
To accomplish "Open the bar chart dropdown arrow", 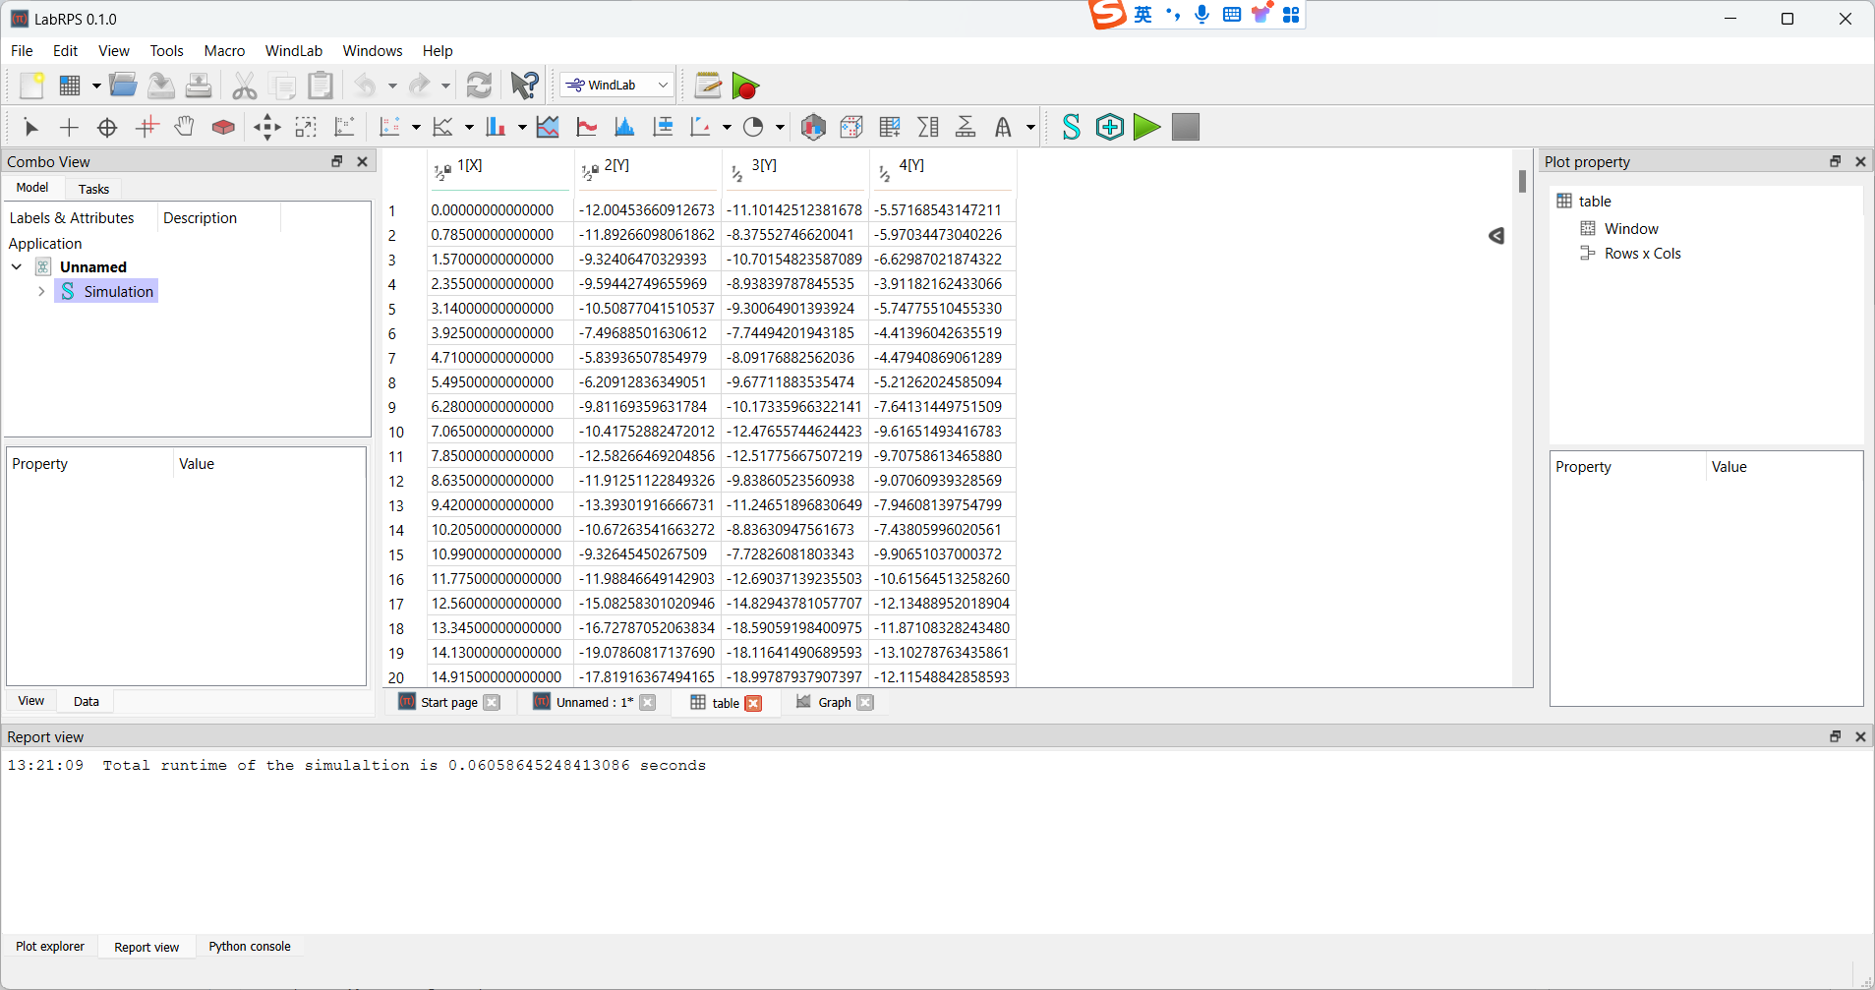I will coord(522,127).
